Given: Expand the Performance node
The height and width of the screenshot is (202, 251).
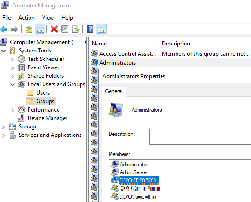Looking at the screenshot, I should (13, 110).
